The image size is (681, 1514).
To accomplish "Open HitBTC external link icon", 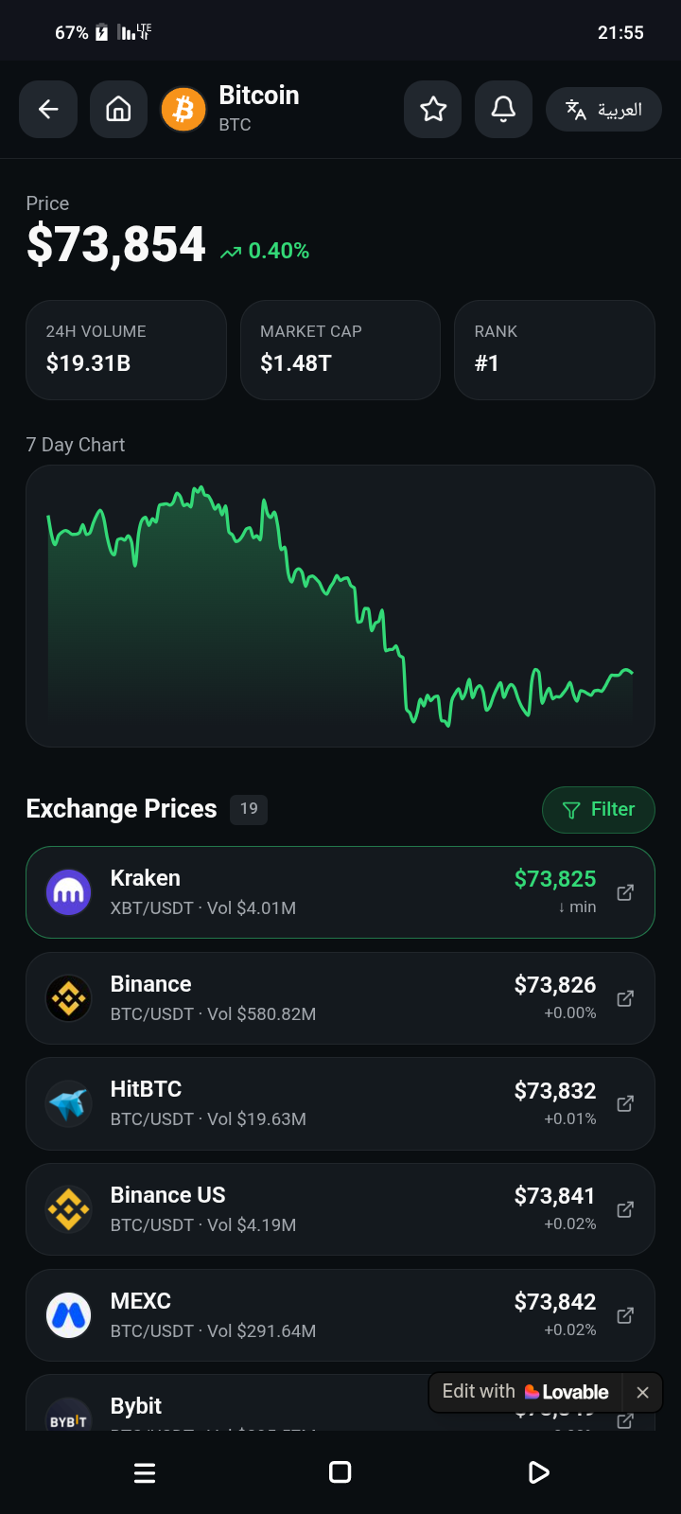I will 625,1103.
